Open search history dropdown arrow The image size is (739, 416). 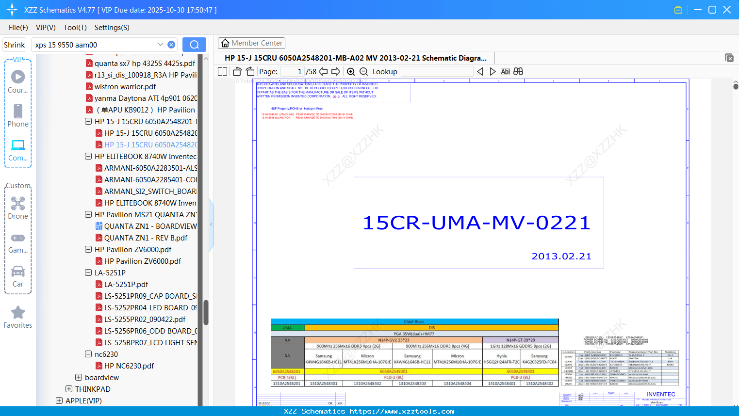pyautogui.click(x=161, y=45)
